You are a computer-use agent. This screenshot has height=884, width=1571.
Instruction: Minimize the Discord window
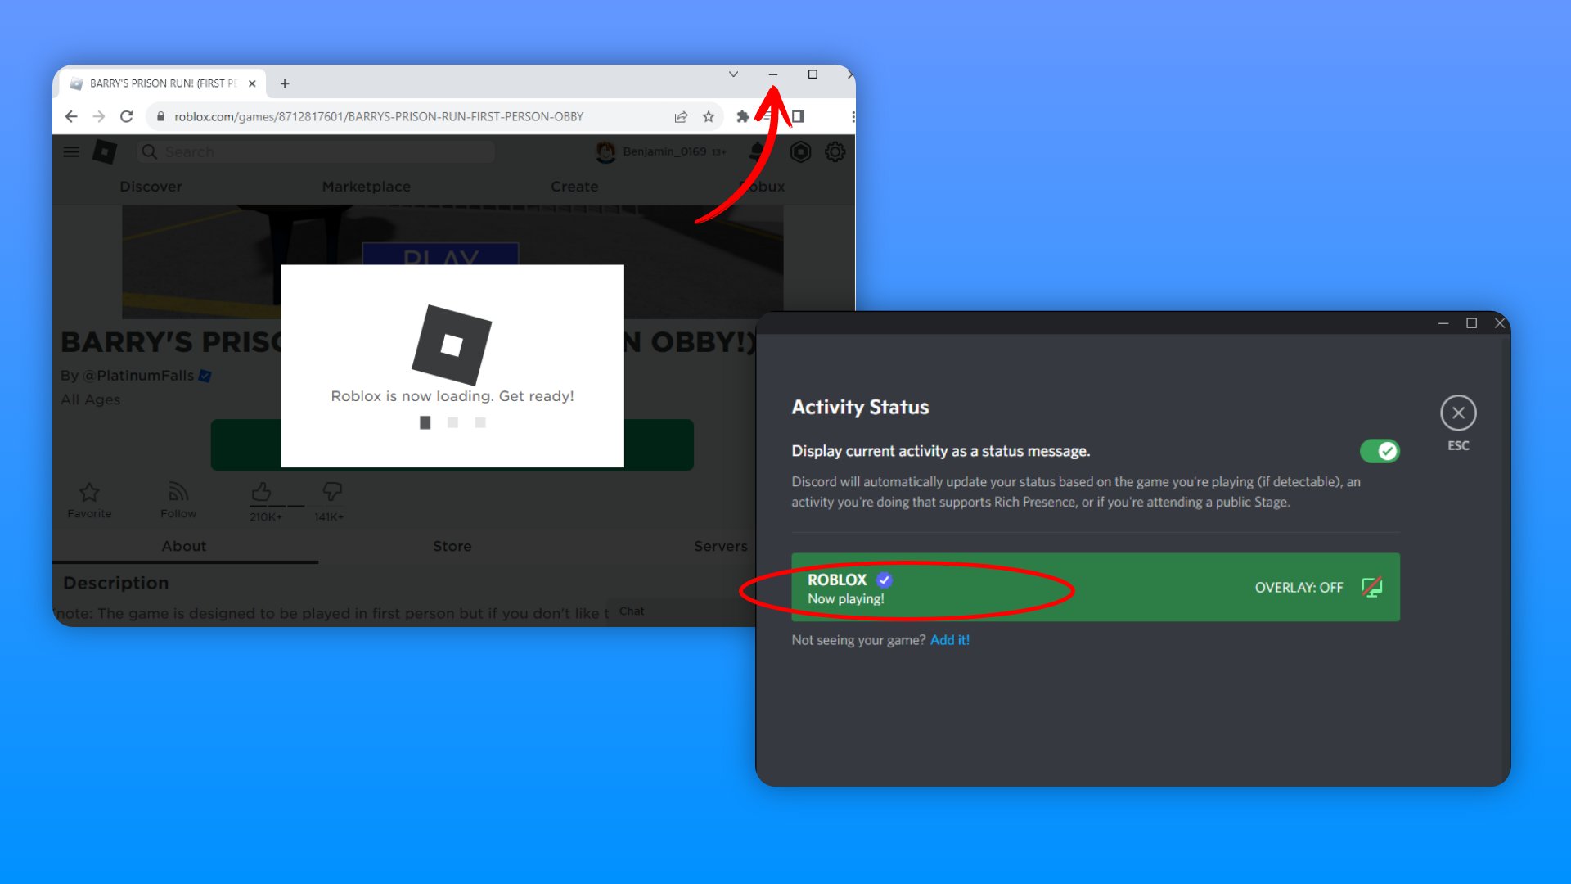pyautogui.click(x=1443, y=323)
